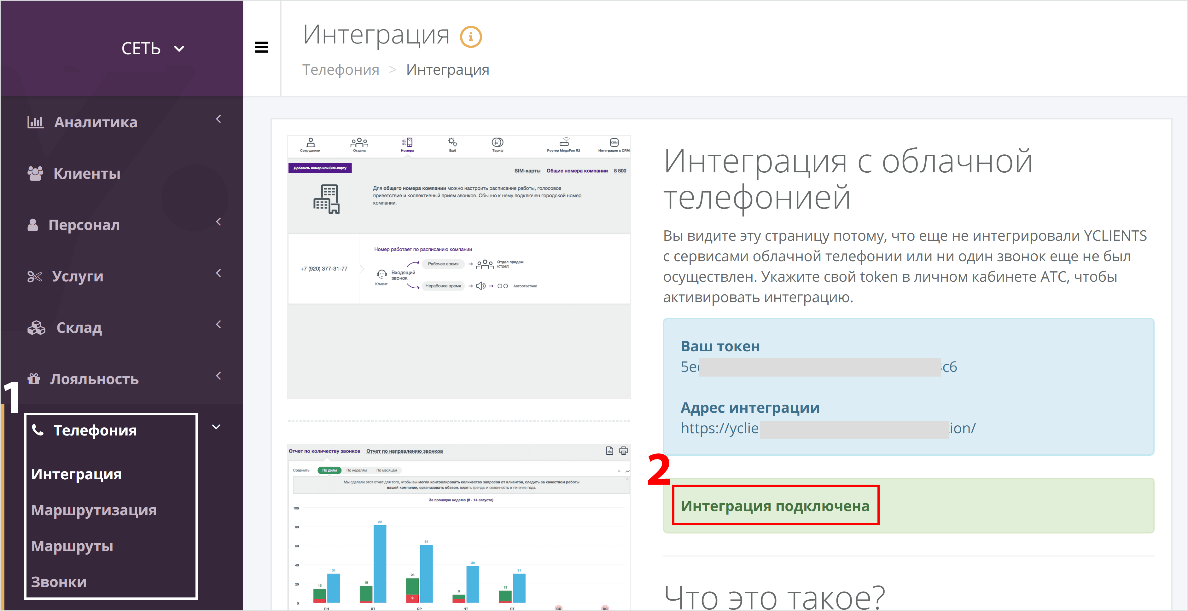Open the Склад section
The width and height of the screenshot is (1188, 611).
(x=79, y=328)
